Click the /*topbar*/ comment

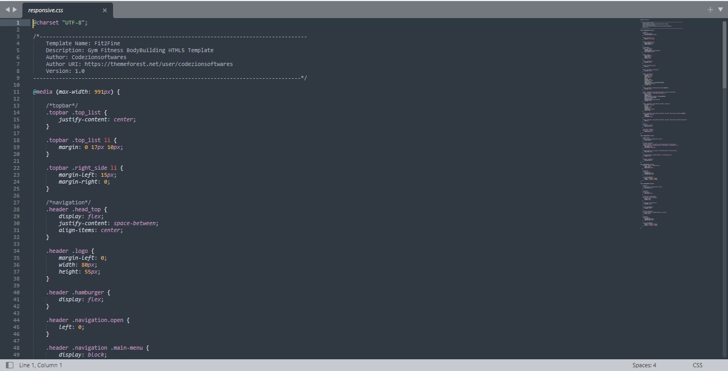pyautogui.click(x=62, y=105)
